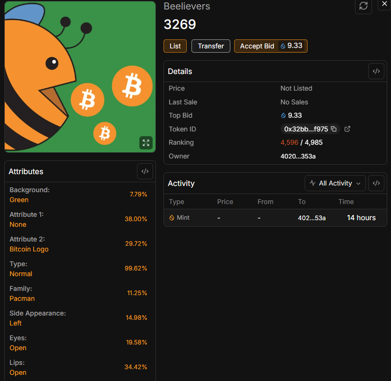Click owner address 4020...353a
The height and width of the screenshot is (381, 391).
point(298,156)
